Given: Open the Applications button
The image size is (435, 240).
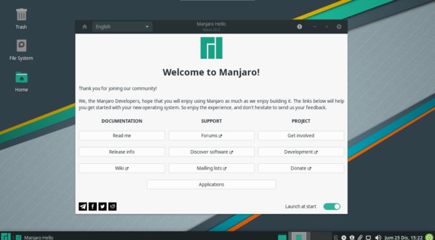Looking at the screenshot, I should (211, 185).
